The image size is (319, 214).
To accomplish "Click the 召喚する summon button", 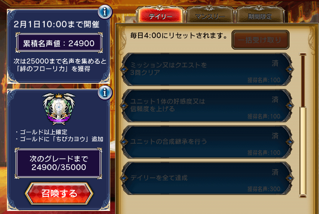I will (59, 193).
